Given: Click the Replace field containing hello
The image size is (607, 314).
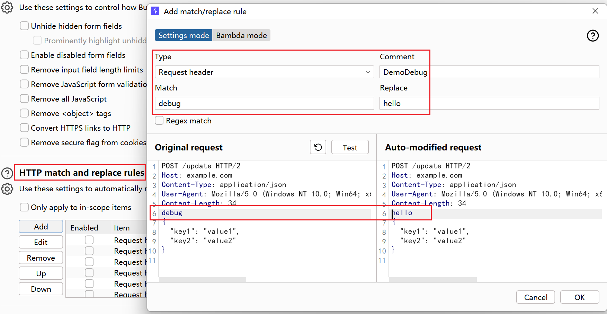Looking at the screenshot, I should click(489, 103).
